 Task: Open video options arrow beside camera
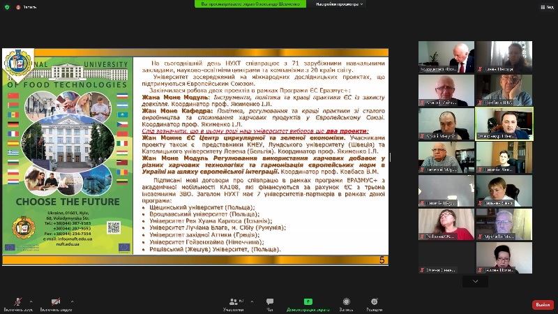(73, 301)
